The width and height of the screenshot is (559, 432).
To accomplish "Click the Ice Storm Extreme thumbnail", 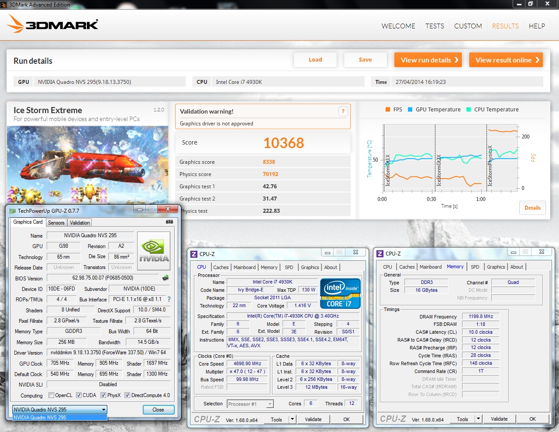I will point(87,165).
